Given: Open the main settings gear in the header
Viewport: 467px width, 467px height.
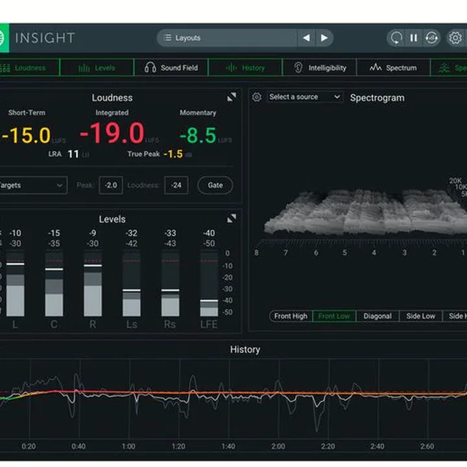Looking at the screenshot, I should (x=455, y=38).
